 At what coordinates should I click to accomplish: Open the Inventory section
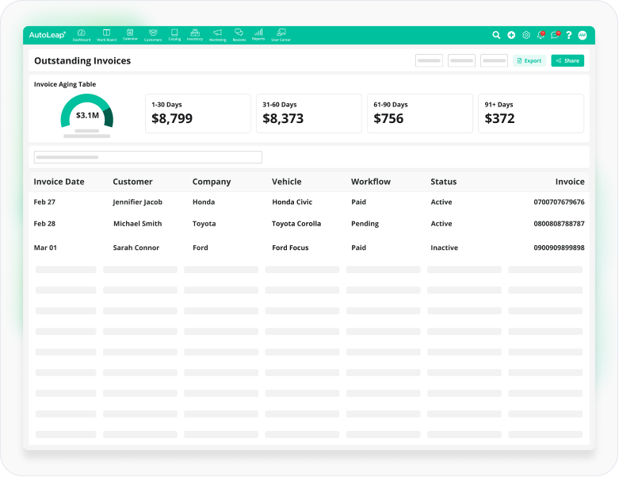point(195,35)
